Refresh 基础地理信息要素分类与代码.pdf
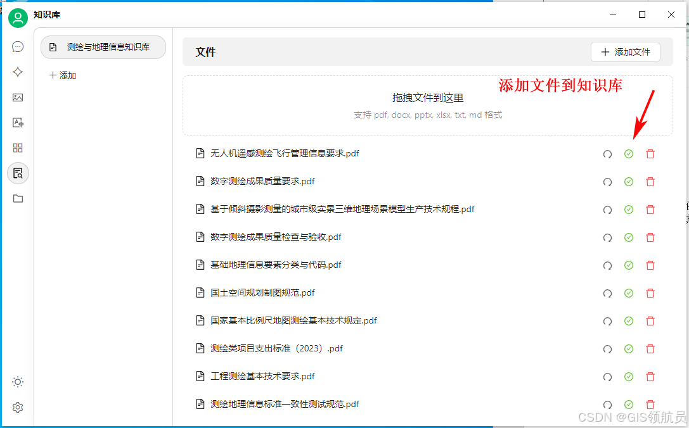 pyautogui.click(x=607, y=265)
